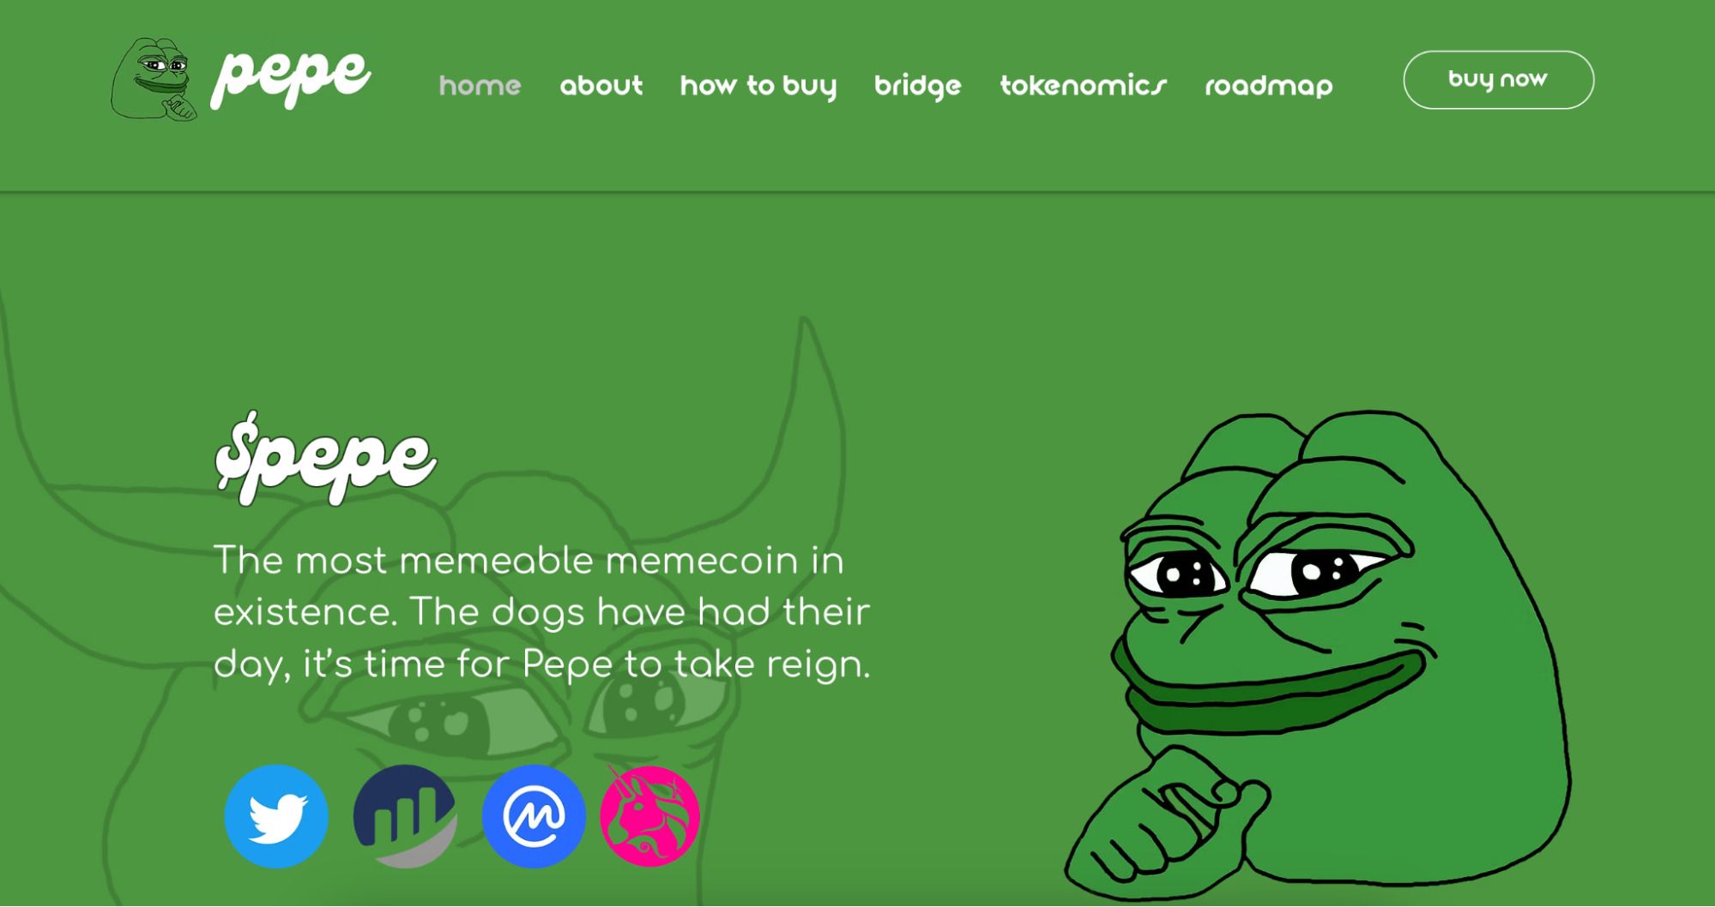Open the DEXTools chart icon link
Image resolution: width=1715 pixels, height=907 pixels.
(x=405, y=816)
